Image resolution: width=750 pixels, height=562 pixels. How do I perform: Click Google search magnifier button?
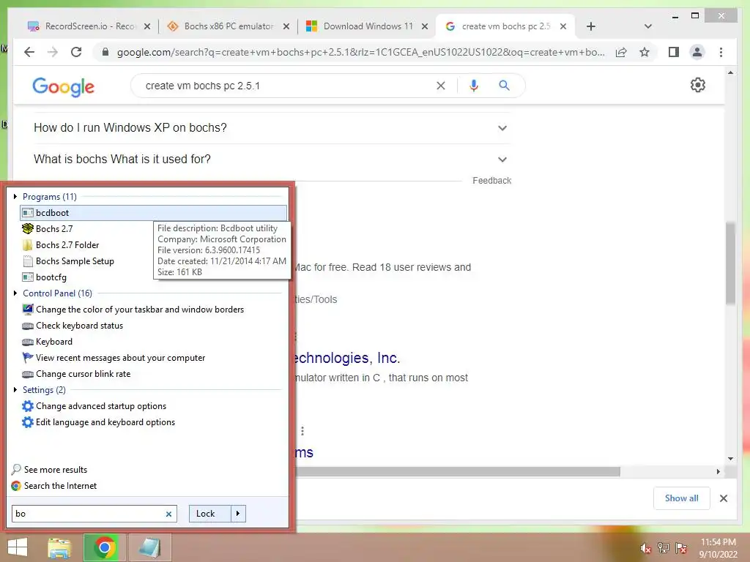tap(504, 86)
